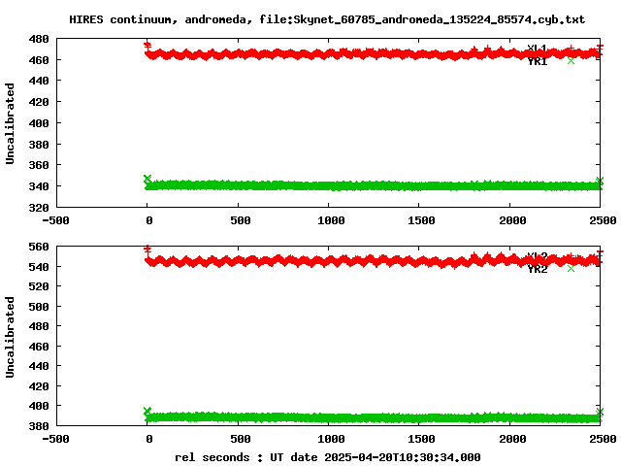Click the 1500 x-axis label under the upper plot
Viewport: 621px width, 466px height.
click(x=421, y=220)
